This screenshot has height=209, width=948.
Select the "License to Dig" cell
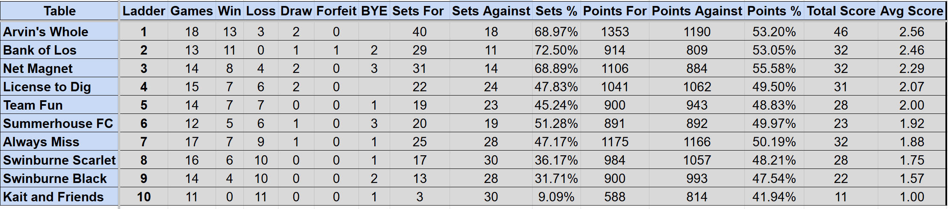pyautogui.click(x=47, y=87)
